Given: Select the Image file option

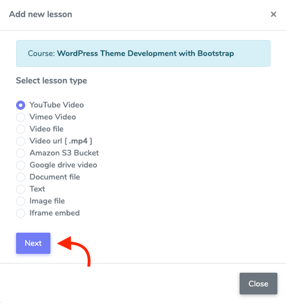Looking at the screenshot, I should pos(21,201).
